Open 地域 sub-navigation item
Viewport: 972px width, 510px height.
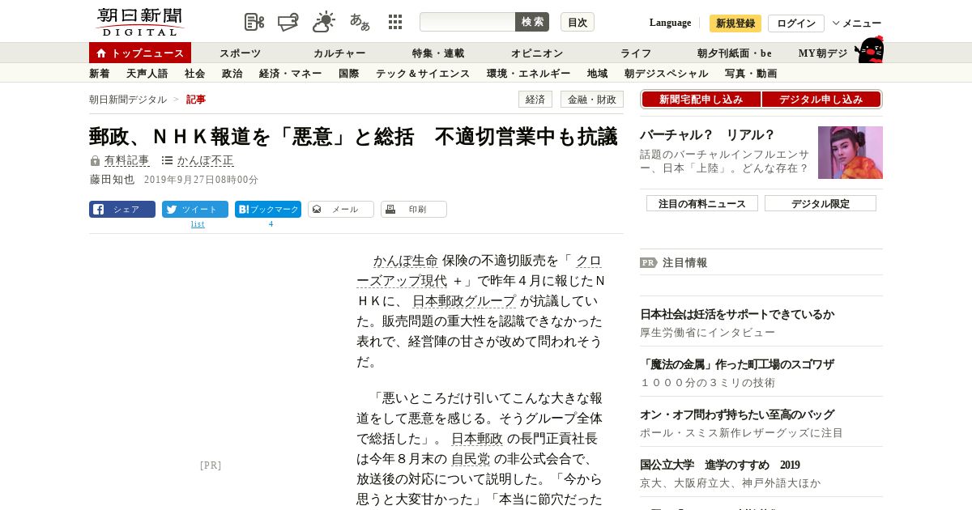tap(598, 74)
